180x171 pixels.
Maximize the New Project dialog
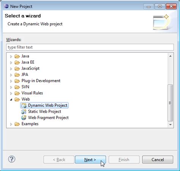160,6
